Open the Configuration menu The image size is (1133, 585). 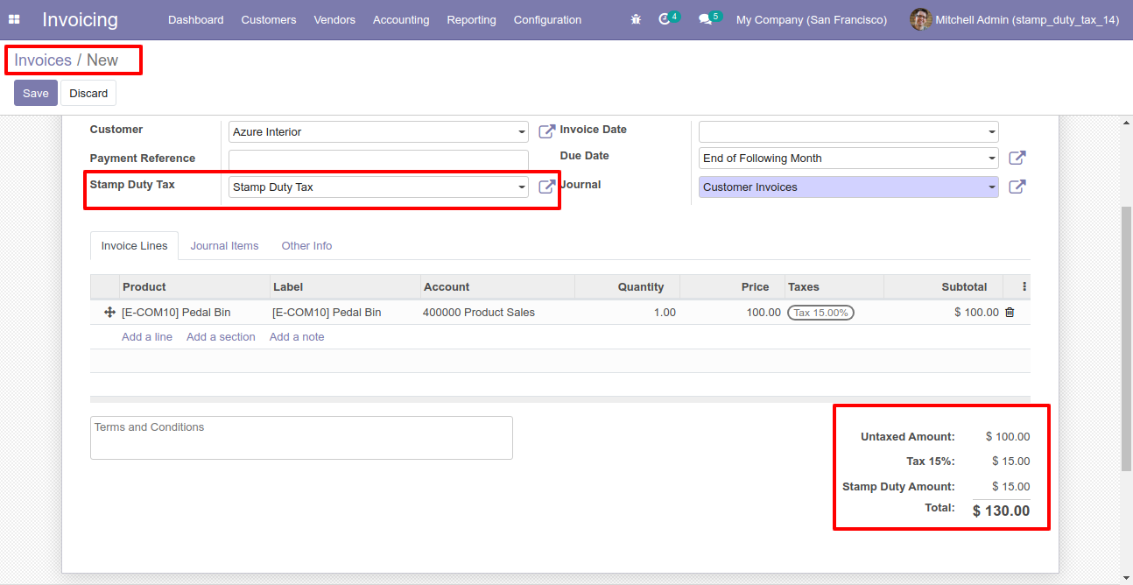[x=547, y=19]
